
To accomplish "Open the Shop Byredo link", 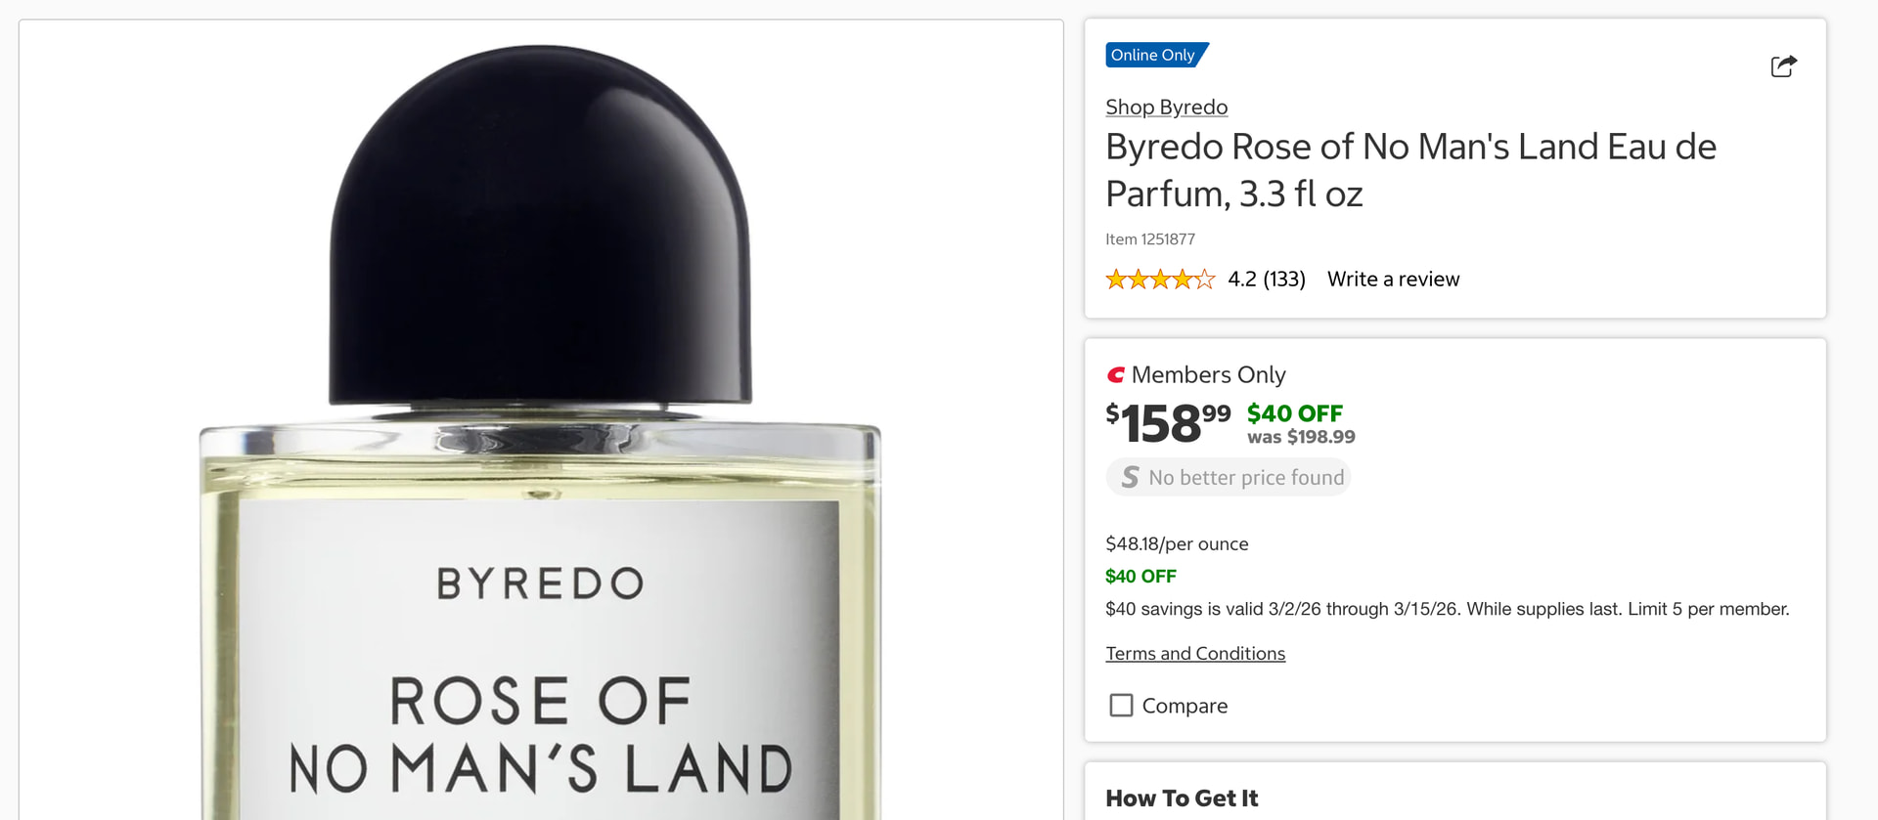I will tap(1166, 107).
